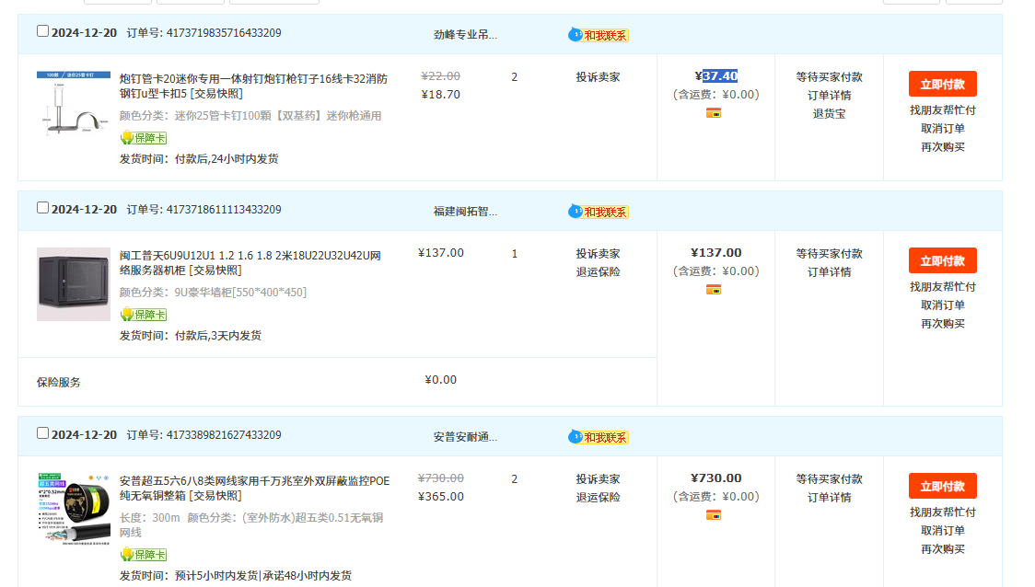Pay now for the 安普 network cable order

pyautogui.click(x=942, y=486)
